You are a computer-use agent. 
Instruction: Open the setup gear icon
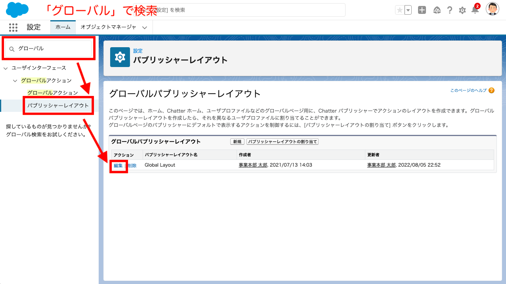click(x=462, y=10)
